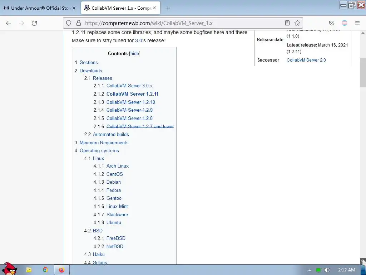Screen dimensions: 366x275
Task: Go to the Solaris subsection
Action: 100,262
